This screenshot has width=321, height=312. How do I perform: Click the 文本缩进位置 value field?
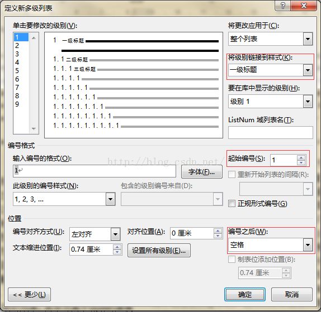point(91,249)
